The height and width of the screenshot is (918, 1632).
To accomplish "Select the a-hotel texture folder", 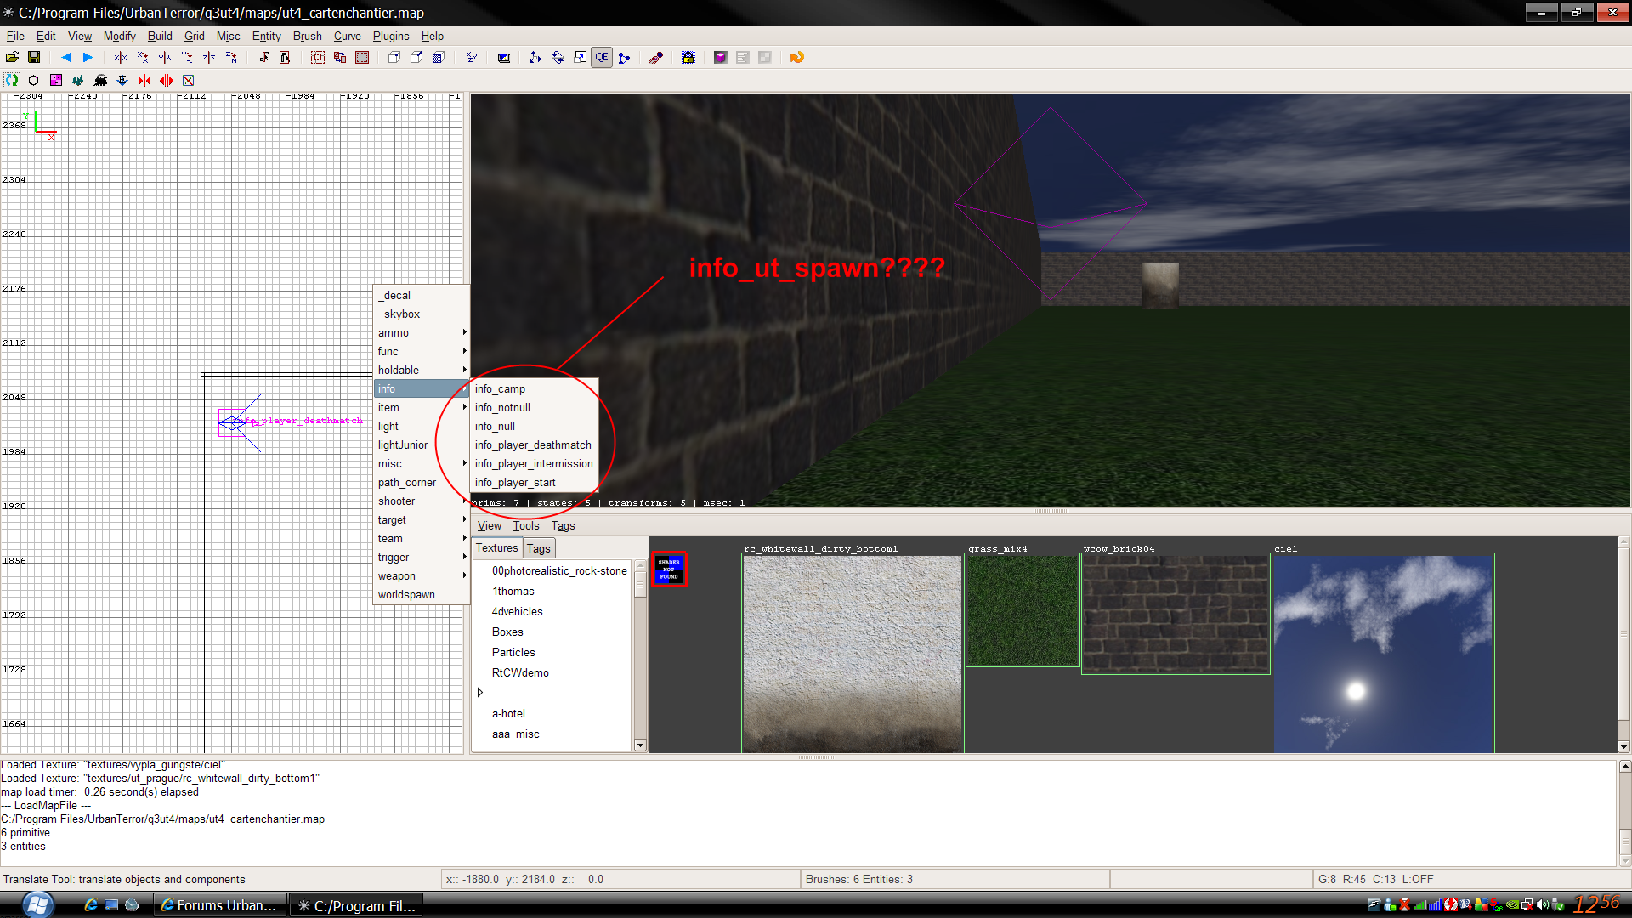I will tap(508, 713).
